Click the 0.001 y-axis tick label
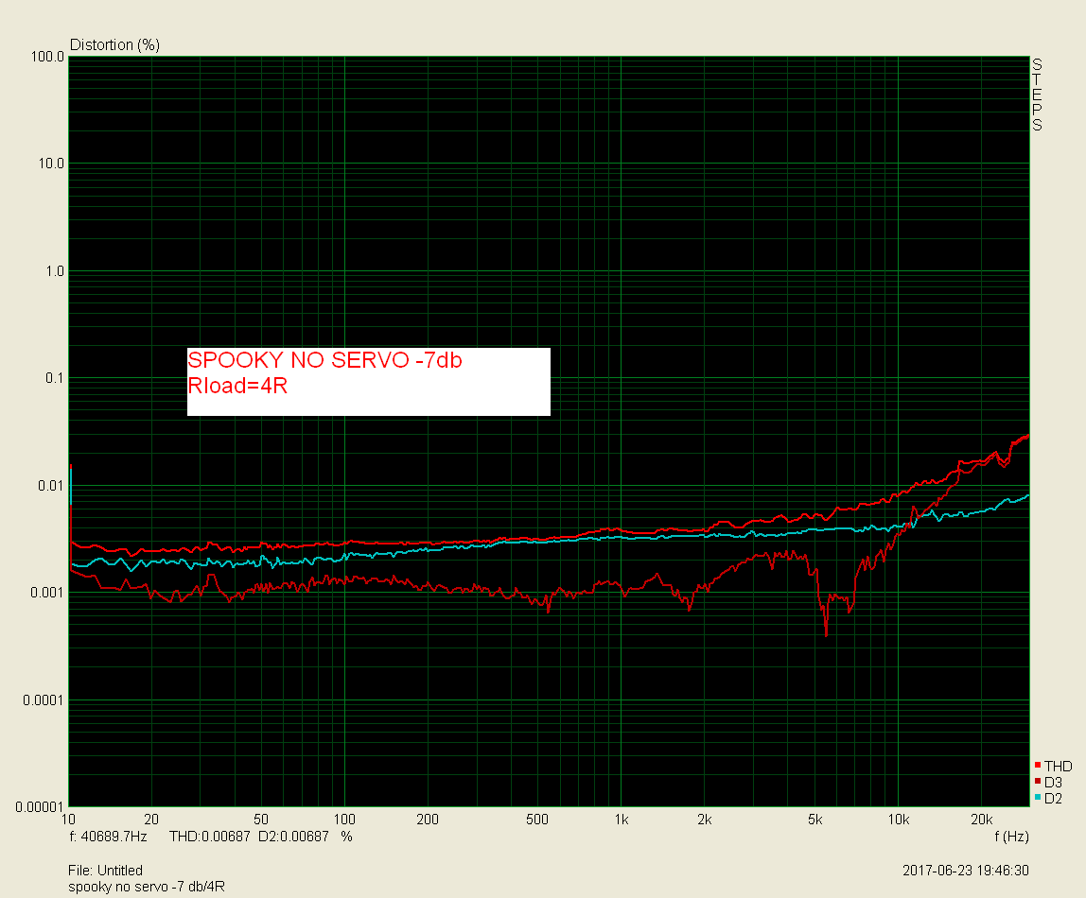Screen dimensions: 1086x898 point(47,593)
